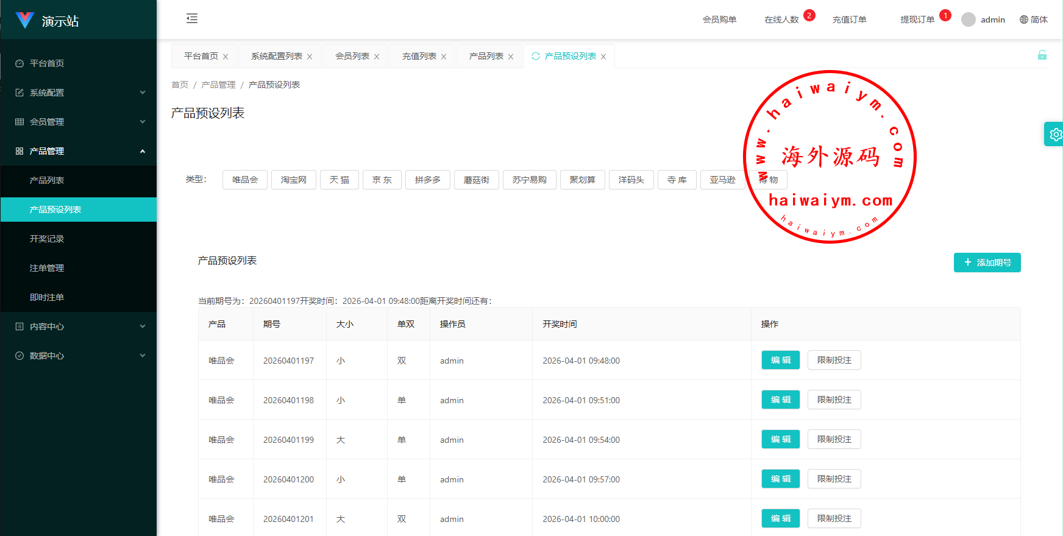Edit the row for period 20260401198
The height and width of the screenshot is (536, 1063).
780,400
